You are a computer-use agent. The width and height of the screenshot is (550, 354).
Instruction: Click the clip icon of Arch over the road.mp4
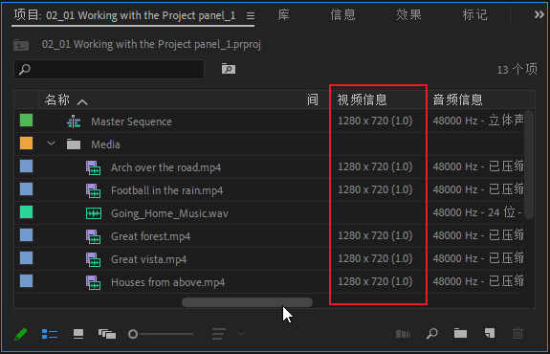94,167
